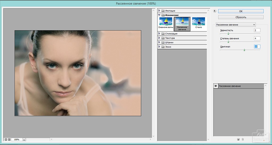
Task: Expand the Эскиз filter folder
Action: point(159,47)
